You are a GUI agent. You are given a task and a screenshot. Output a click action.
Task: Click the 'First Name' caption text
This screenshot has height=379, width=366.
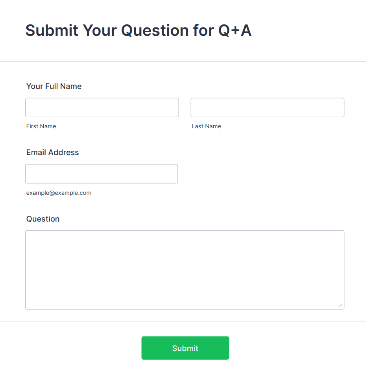(x=41, y=126)
